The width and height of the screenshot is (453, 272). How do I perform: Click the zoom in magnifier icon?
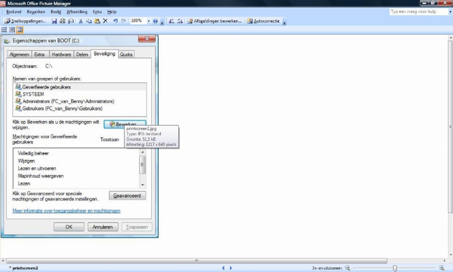coord(442,268)
